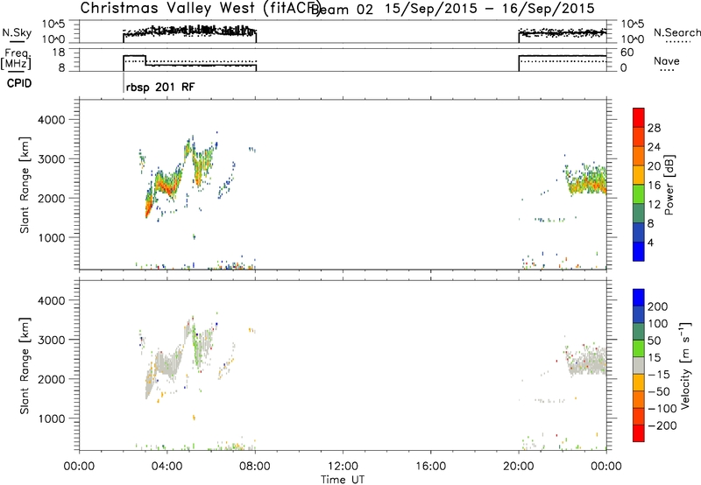
Task: Click the velocity scatter band after 22:00 UT
Action: tap(585, 361)
